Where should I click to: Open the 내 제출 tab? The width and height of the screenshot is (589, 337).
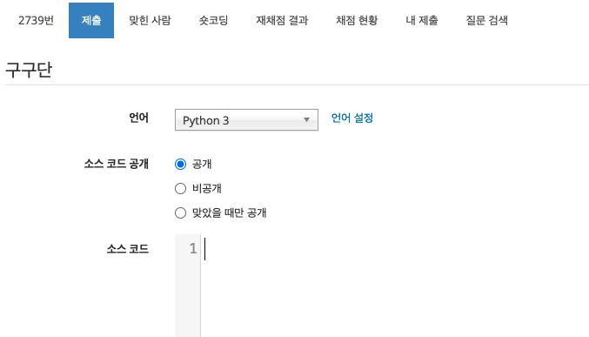tap(422, 20)
